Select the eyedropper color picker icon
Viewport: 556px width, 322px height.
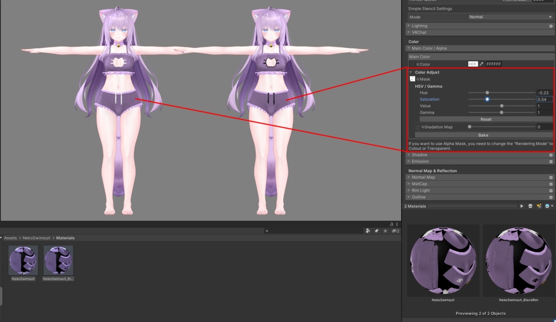[x=482, y=64]
